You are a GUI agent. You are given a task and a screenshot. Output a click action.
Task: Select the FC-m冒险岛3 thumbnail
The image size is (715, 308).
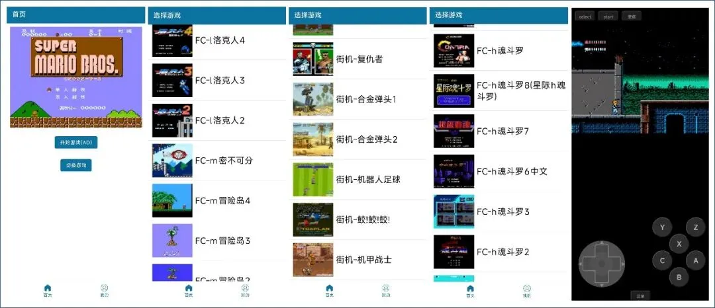(x=172, y=241)
